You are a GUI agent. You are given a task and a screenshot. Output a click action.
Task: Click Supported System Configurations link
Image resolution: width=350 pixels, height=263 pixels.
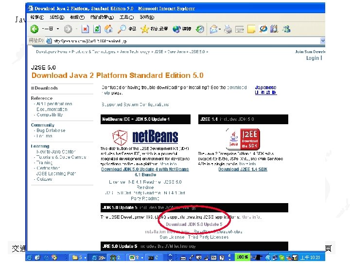135,104
